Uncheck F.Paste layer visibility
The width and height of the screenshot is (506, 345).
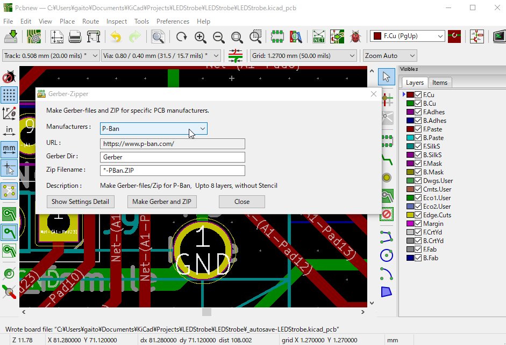418,129
